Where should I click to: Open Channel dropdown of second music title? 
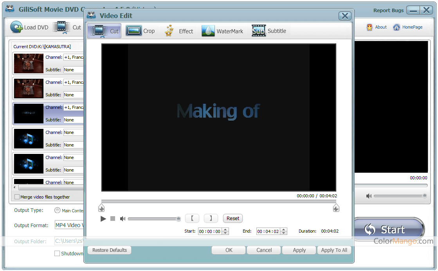coord(74,157)
